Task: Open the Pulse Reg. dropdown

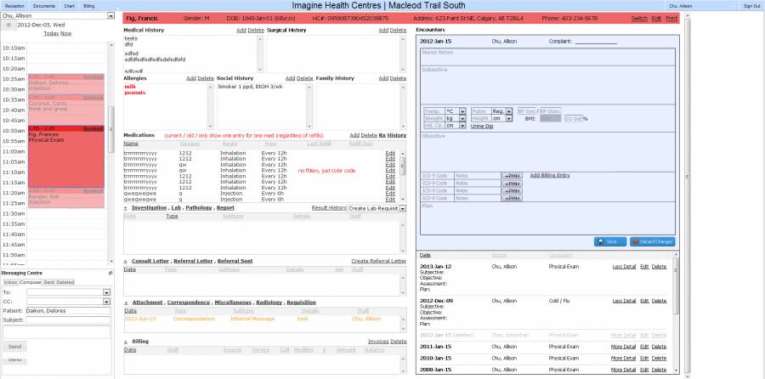Action: (x=509, y=111)
